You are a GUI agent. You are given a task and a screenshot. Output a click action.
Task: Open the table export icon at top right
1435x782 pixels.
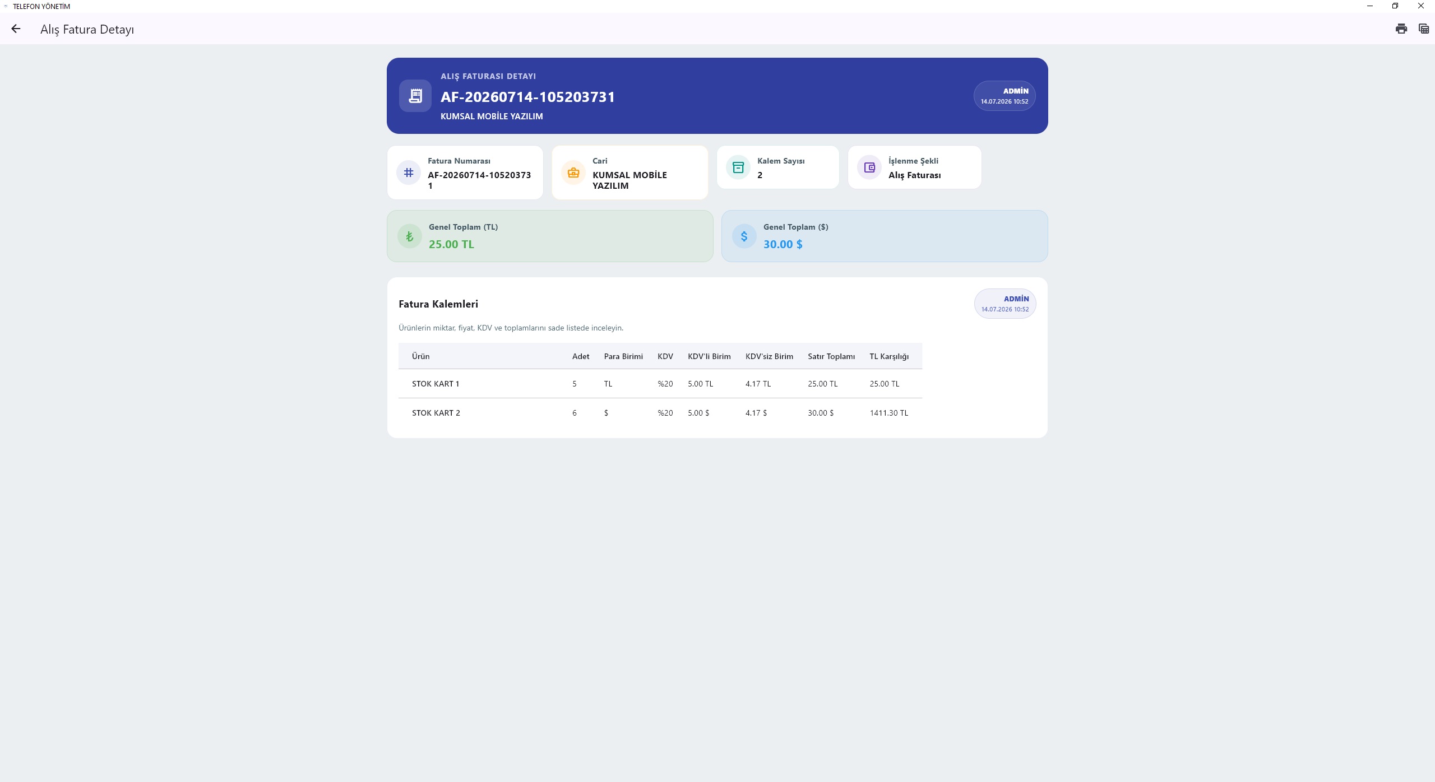tap(1423, 29)
